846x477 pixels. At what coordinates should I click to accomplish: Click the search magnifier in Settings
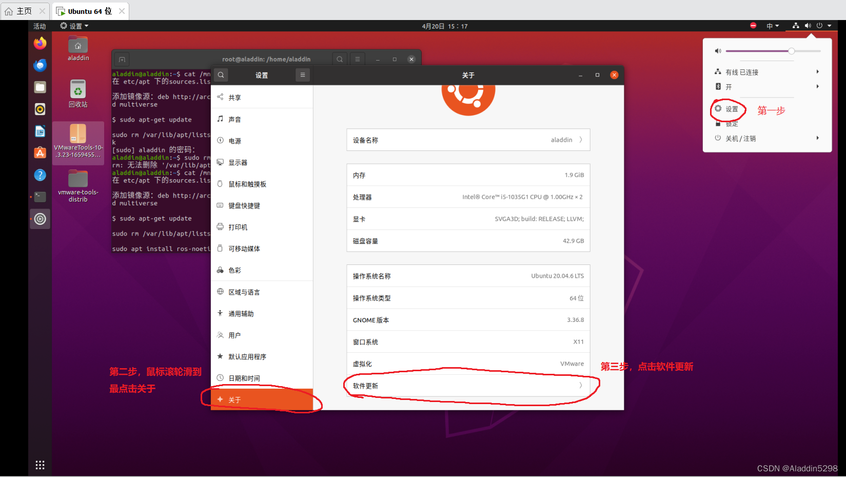coord(221,75)
